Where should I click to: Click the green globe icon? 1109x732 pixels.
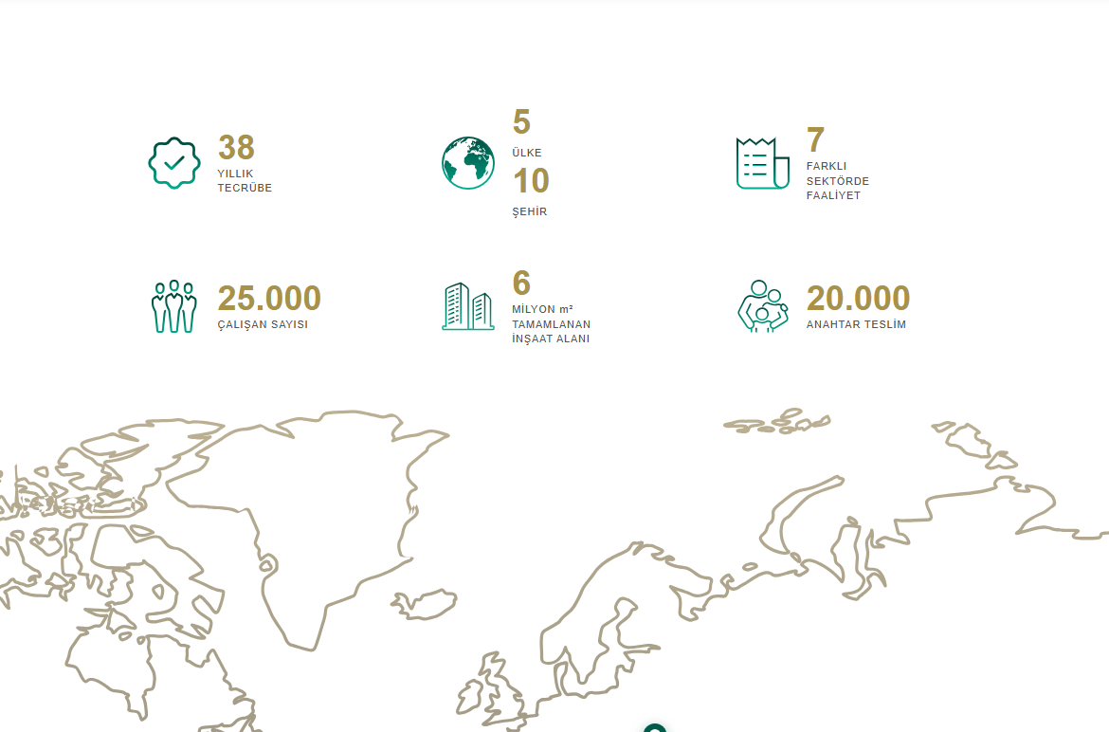point(468,163)
